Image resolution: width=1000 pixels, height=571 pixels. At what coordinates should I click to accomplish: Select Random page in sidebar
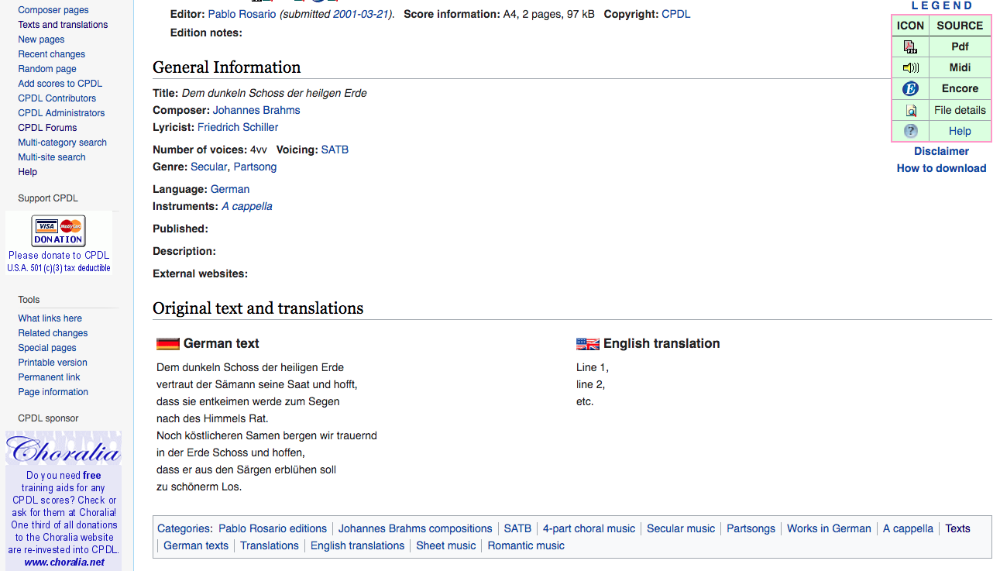pyautogui.click(x=46, y=69)
